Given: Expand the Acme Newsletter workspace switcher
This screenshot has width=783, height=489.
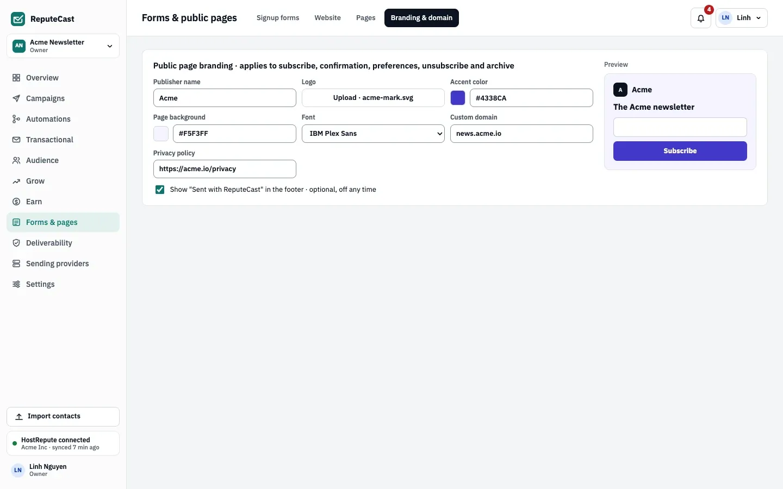Looking at the screenshot, I should pyautogui.click(x=63, y=46).
